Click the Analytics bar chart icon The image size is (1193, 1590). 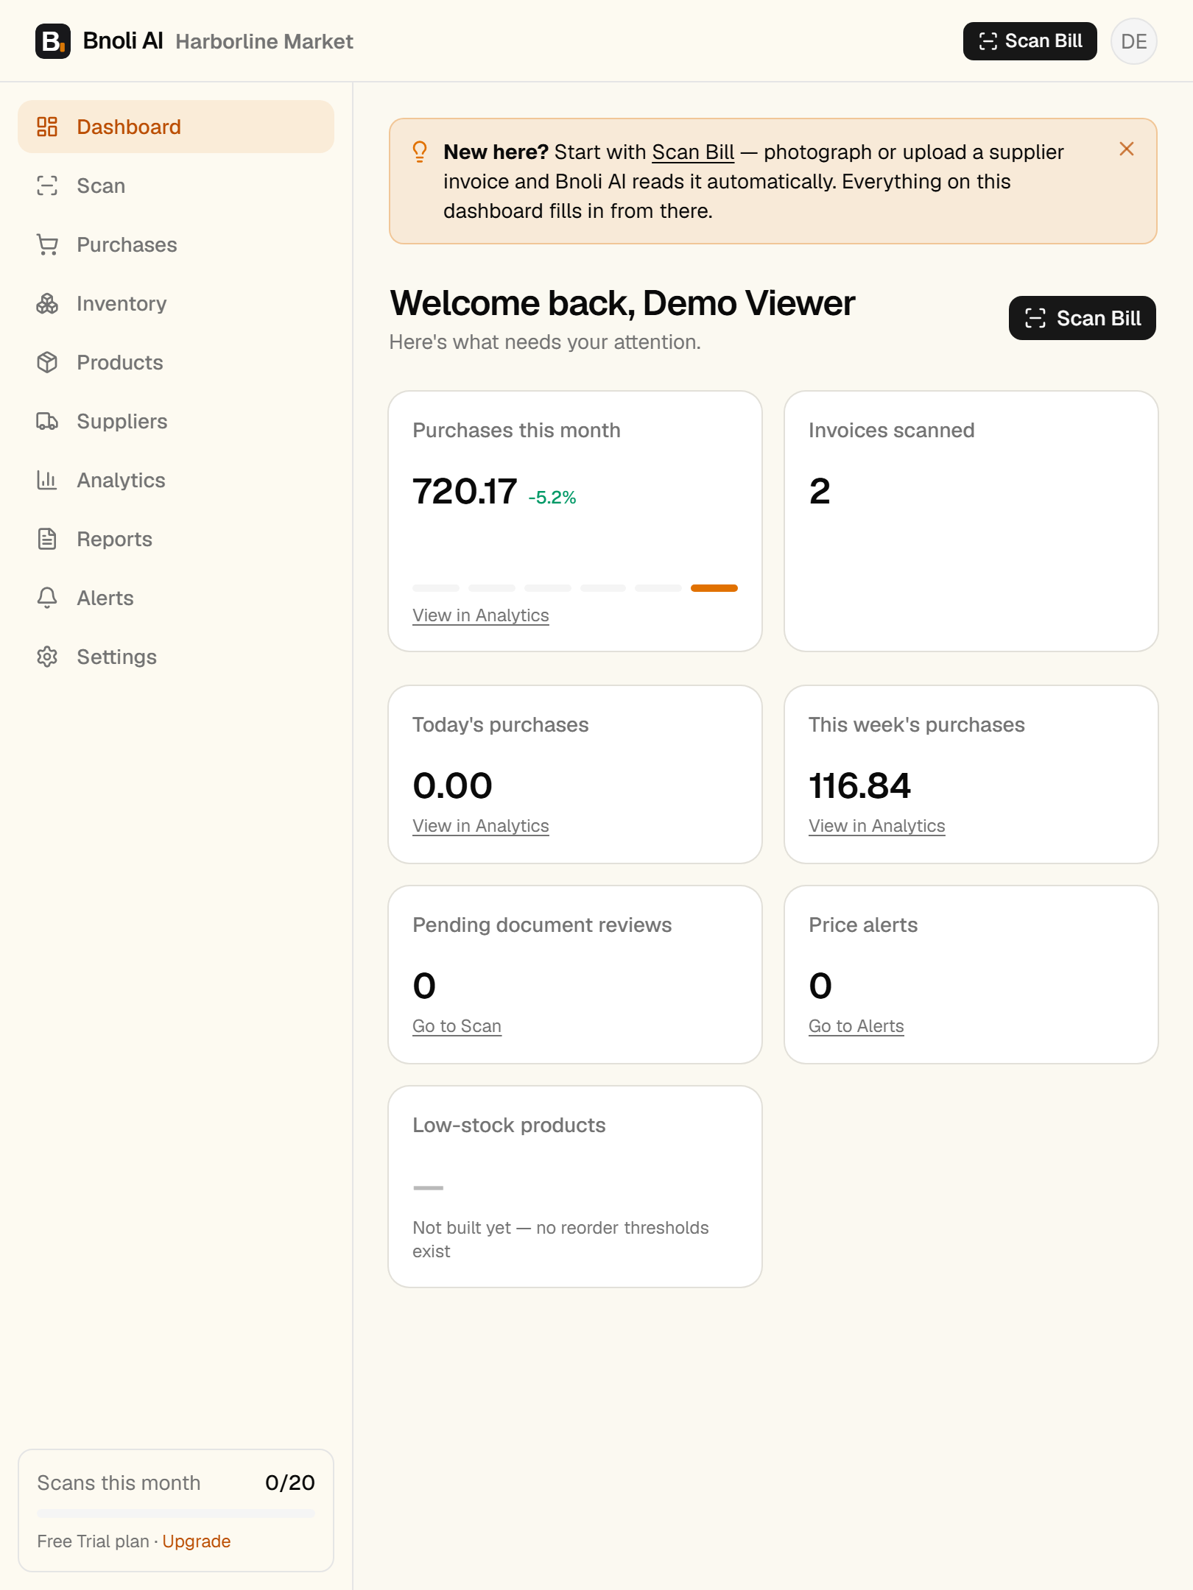pyautogui.click(x=47, y=480)
